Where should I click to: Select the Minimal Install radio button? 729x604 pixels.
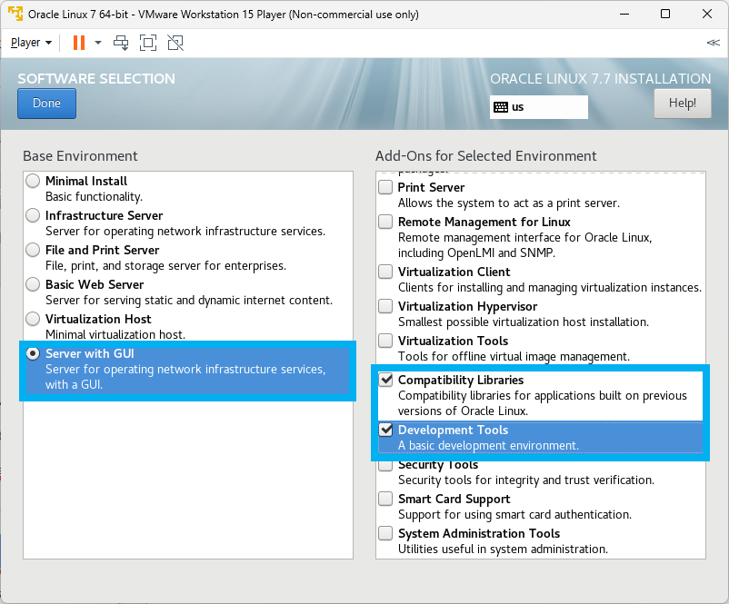pos(33,181)
